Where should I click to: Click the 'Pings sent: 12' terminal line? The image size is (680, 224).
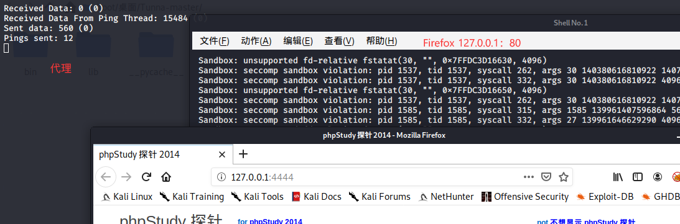[x=39, y=38]
